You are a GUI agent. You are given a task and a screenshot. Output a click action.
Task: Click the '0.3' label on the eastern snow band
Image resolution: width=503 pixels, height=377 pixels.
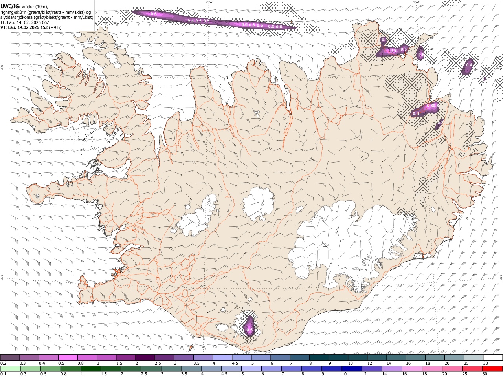click(x=416, y=113)
